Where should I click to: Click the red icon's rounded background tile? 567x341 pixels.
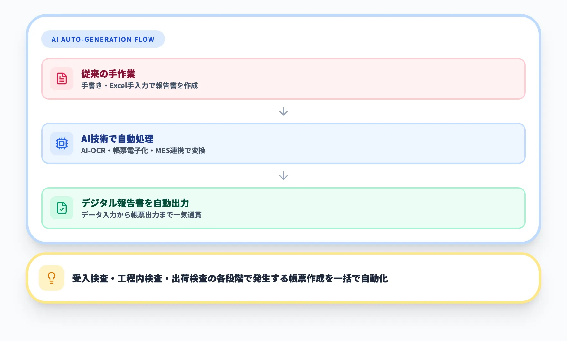[62, 79]
